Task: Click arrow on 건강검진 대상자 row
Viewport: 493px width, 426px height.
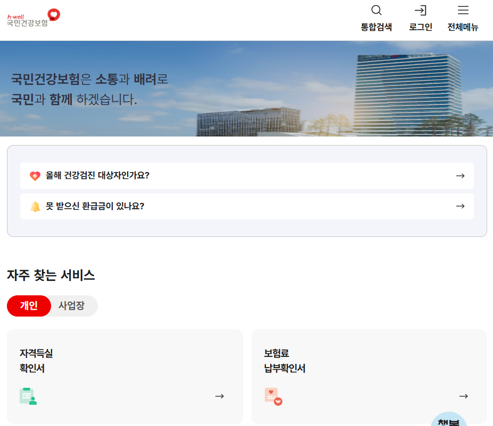Action: coord(461,176)
